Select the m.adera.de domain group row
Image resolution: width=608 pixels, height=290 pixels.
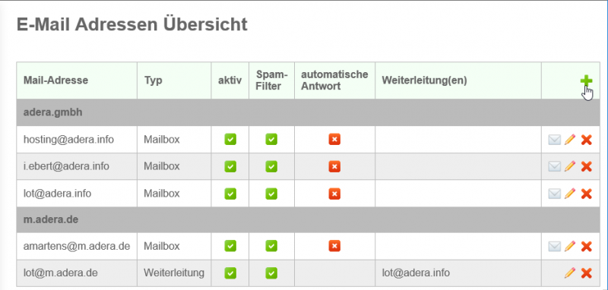tap(308, 219)
